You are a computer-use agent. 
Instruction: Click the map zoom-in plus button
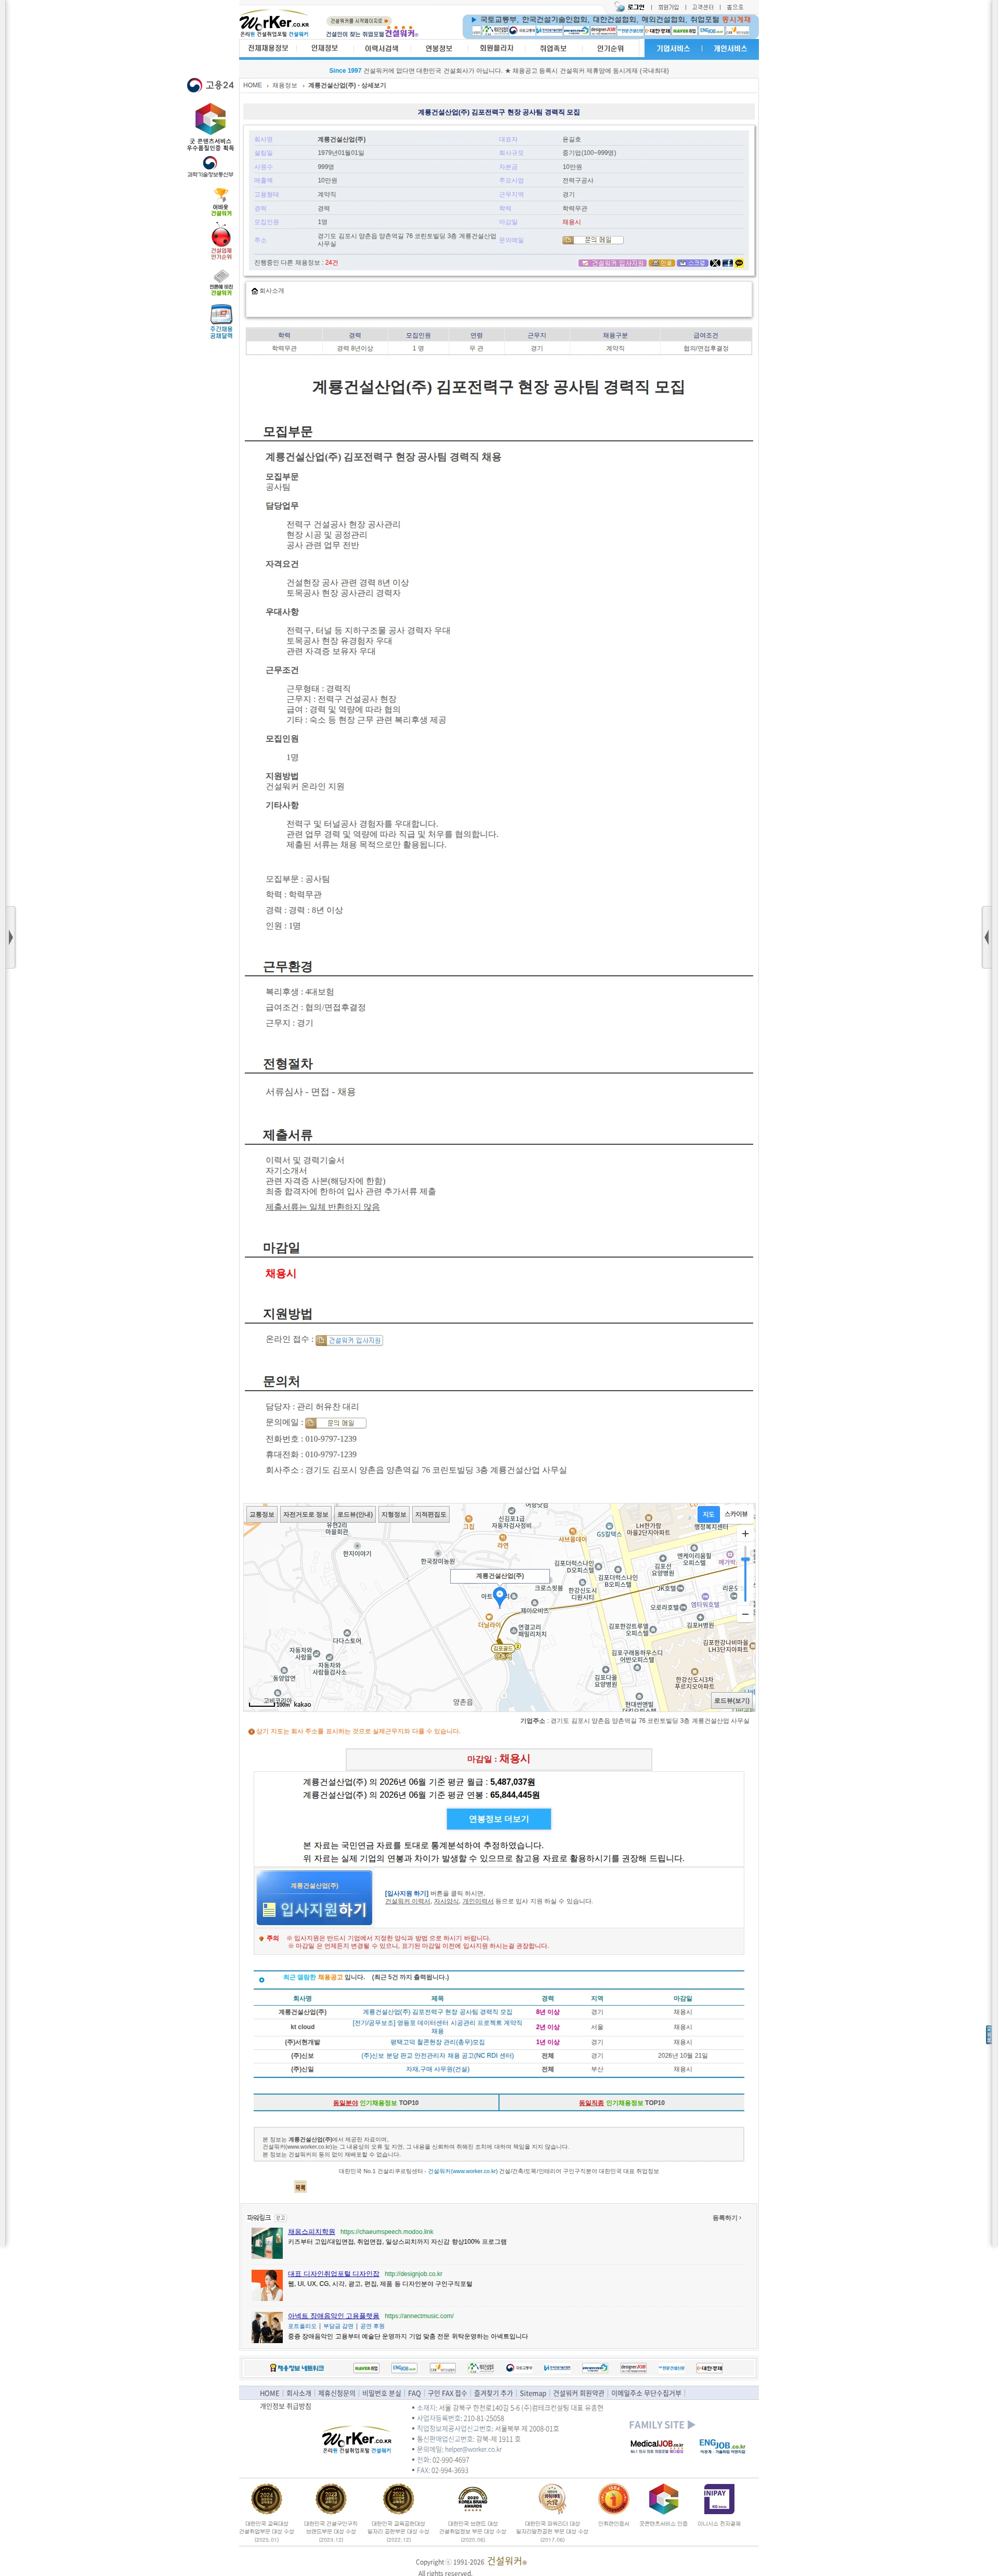coord(745,1533)
